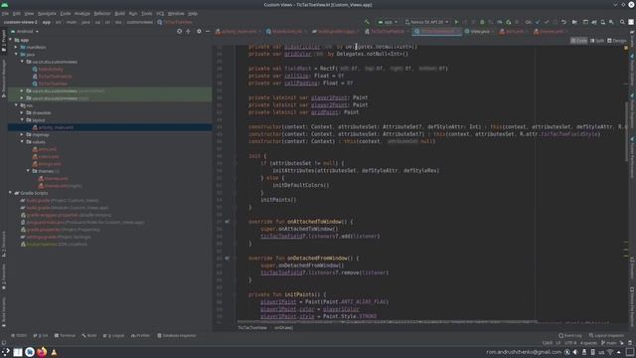The height and width of the screenshot is (358, 636).
Task: Switch editor to Code view mode
Action: pyautogui.click(x=578, y=41)
